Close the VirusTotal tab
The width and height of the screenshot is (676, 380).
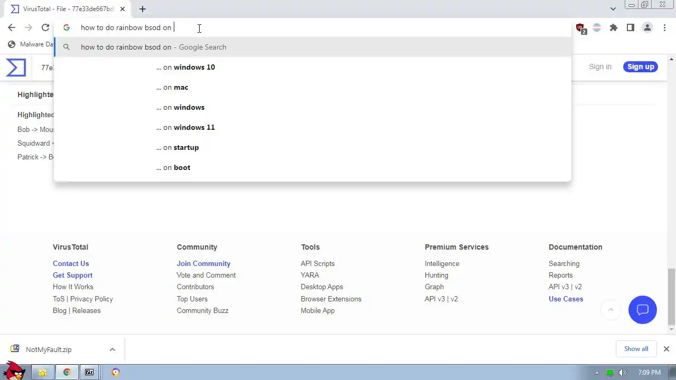[123, 9]
